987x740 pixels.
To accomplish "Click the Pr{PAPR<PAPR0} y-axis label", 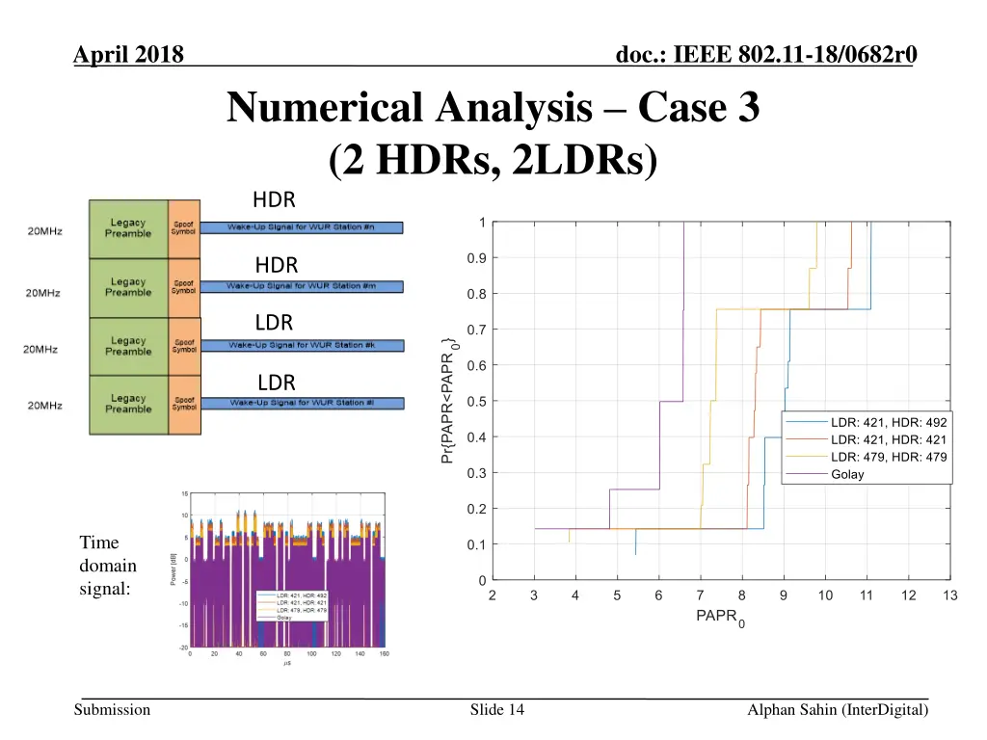I will click(x=449, y=400).
